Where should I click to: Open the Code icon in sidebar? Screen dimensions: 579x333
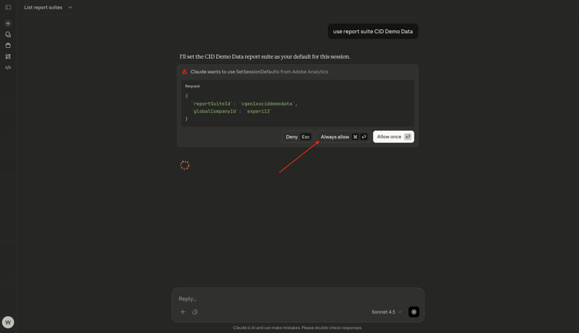click(x=8, y=68)
